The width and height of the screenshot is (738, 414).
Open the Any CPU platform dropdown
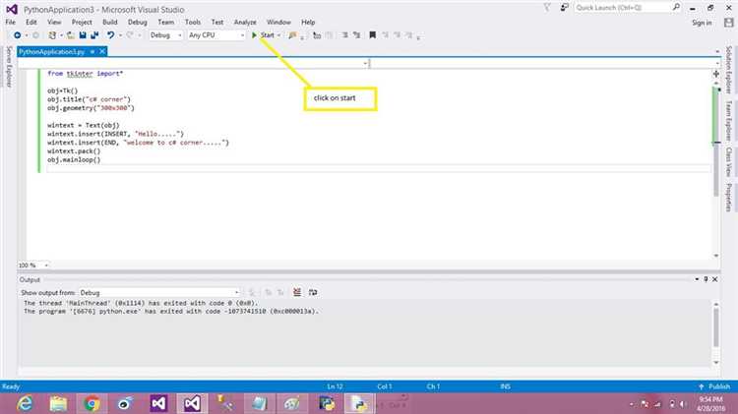215,35
